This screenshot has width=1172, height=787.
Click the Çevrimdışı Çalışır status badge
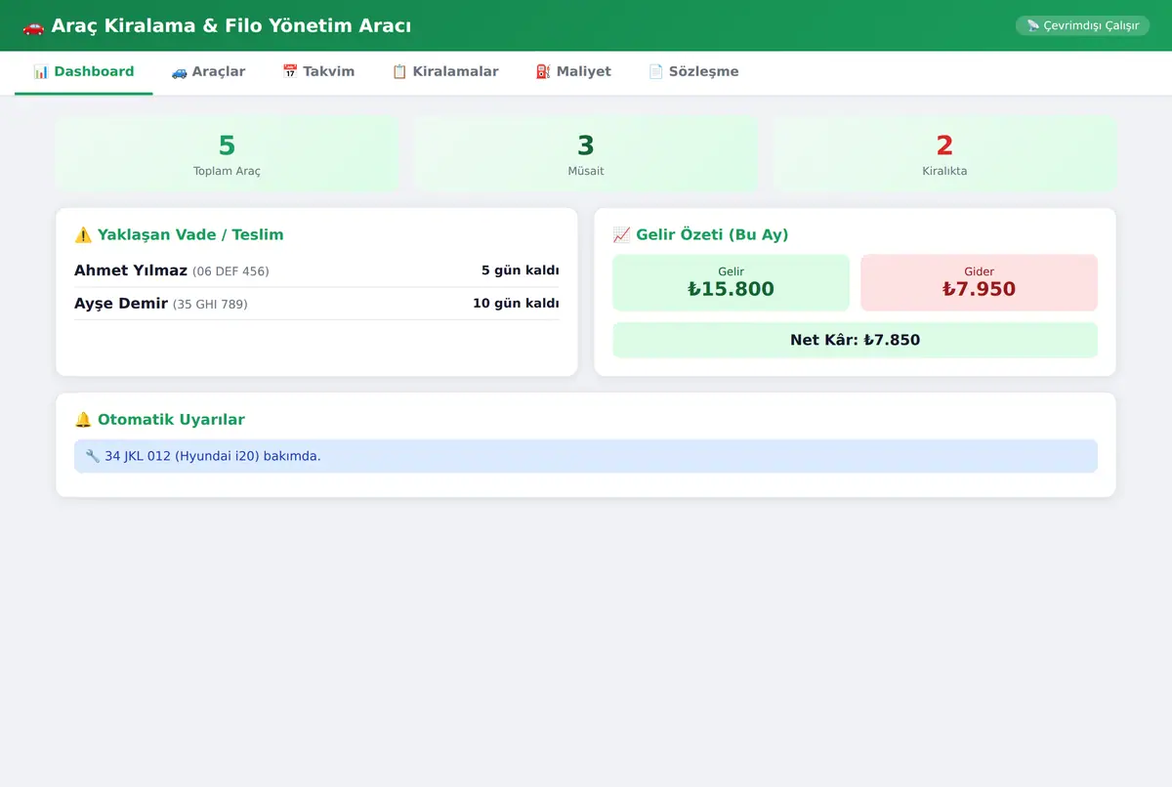click(x=1082, y=25)
